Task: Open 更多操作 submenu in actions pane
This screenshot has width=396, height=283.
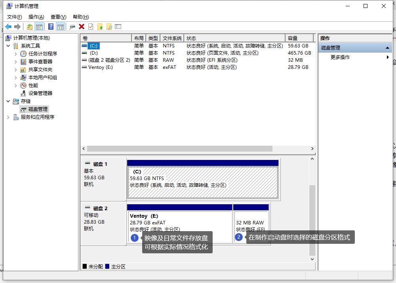Action: click(x=340, y=57)
